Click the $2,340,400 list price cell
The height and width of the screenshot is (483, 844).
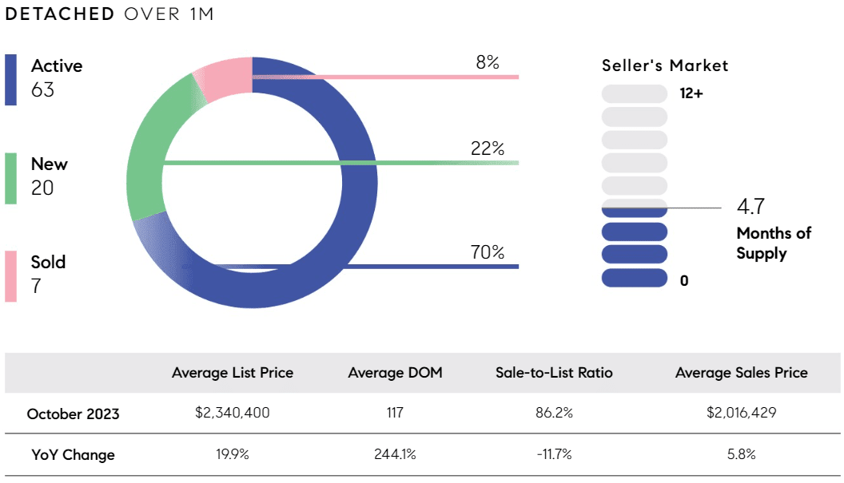233,413
